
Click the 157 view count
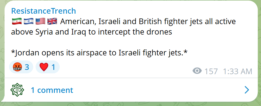[211, 71]
